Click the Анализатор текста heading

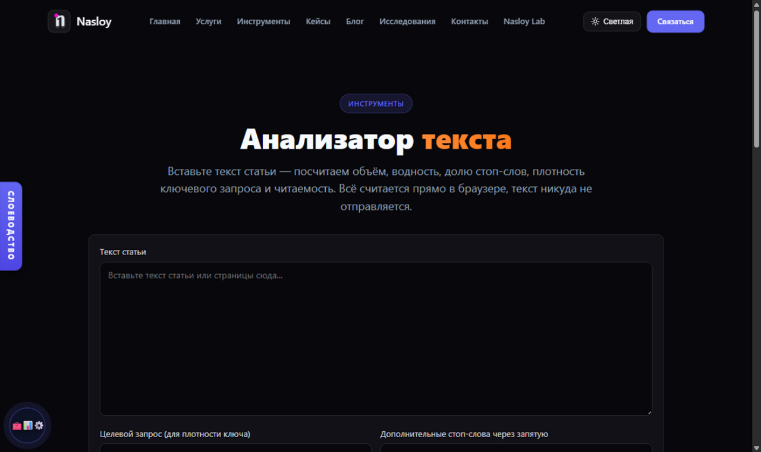pos(376,140)
